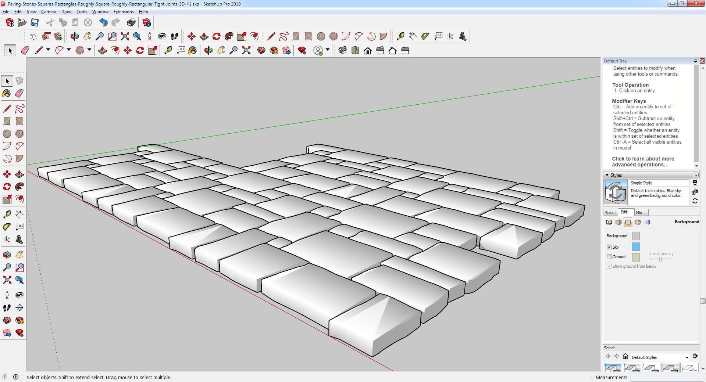Enable the Ground checkbox

(609, 257)
